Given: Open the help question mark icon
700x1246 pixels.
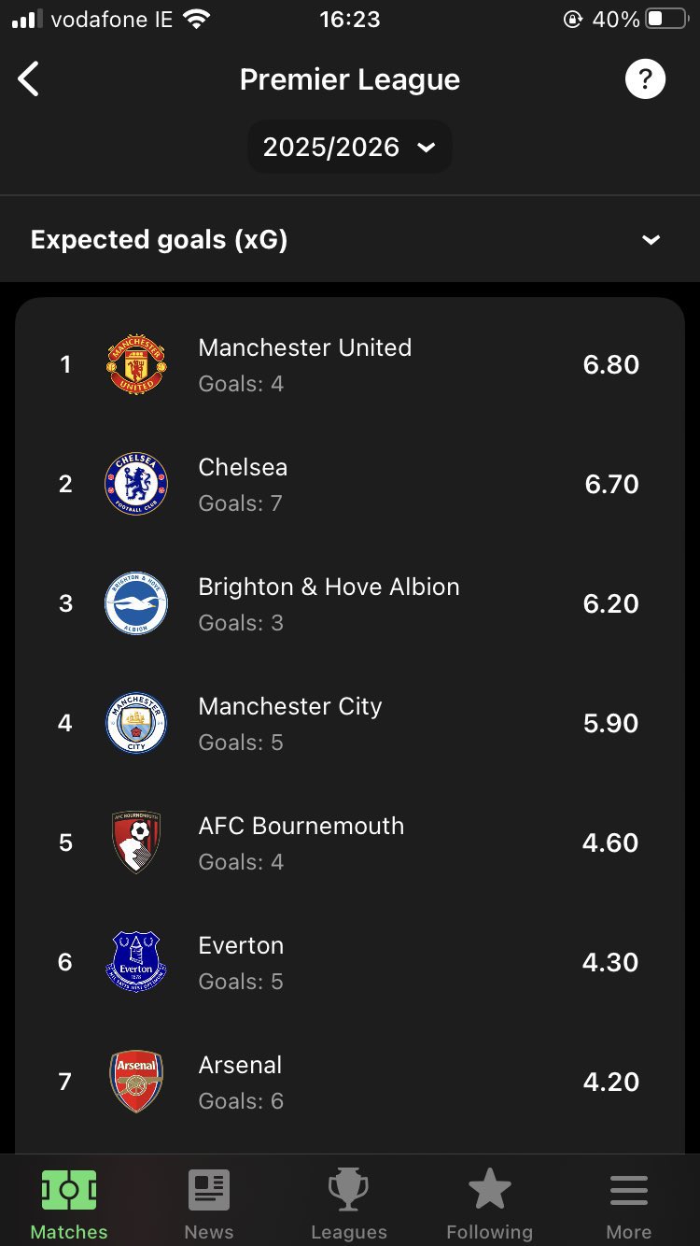Looking at the screenshot, I should tap(645, 79).
